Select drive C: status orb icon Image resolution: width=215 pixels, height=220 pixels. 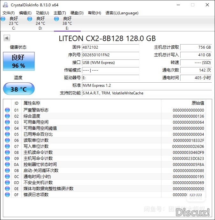click(3, 19)
